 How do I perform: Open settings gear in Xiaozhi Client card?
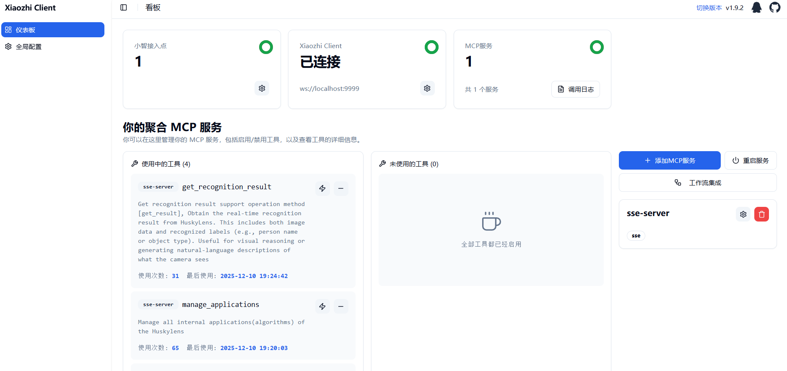coord(427,88)
